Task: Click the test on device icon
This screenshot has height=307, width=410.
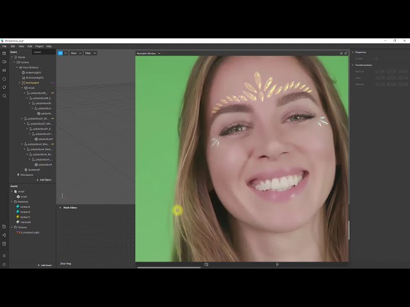Action: click(4, 235)
